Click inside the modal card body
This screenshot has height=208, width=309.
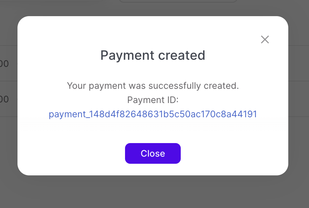(153, 132)
